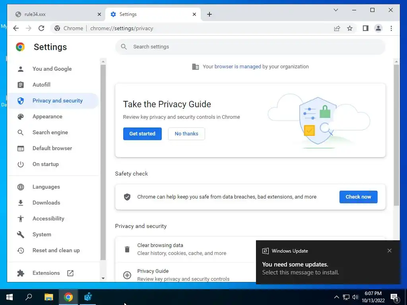Open the profile avatar icon
The width and height of the screenshot is (407, 305).
click(x=378, y=28)
